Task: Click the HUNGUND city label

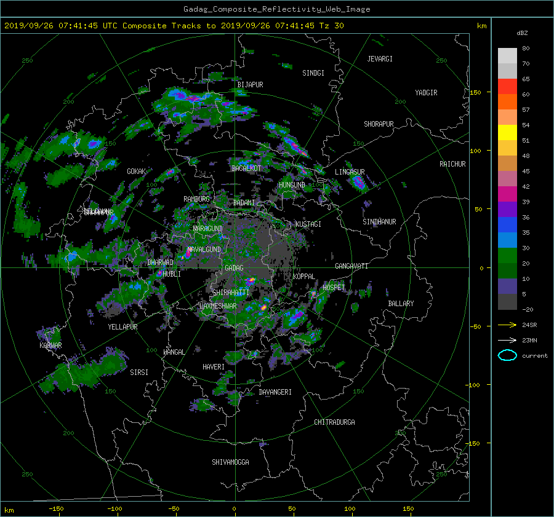Action: (x=292, y=185)
